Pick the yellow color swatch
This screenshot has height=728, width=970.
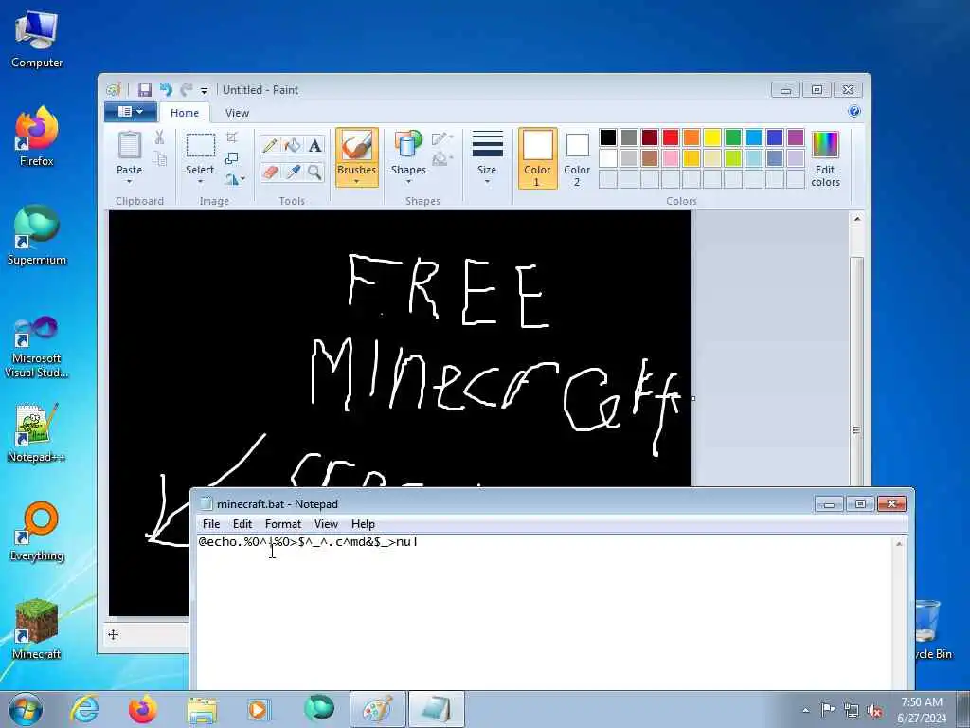[x=712, y=137]
